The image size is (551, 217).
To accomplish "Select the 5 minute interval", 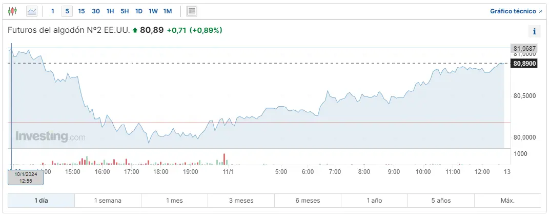I will [67, 11].
